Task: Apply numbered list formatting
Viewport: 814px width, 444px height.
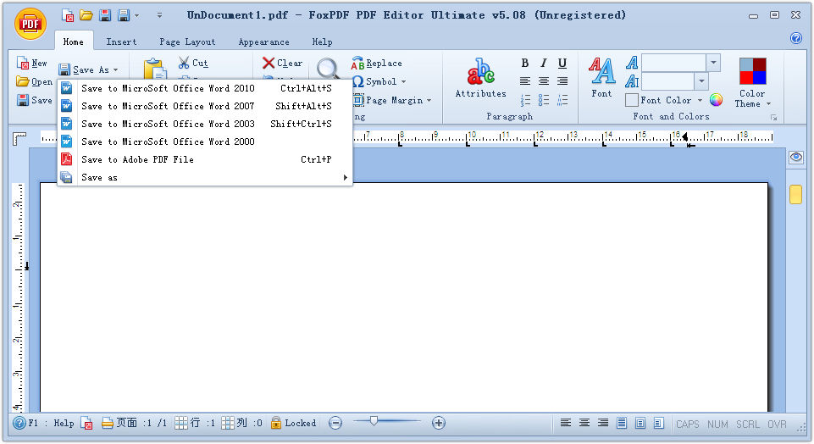Action: click(x=525, y=100)
